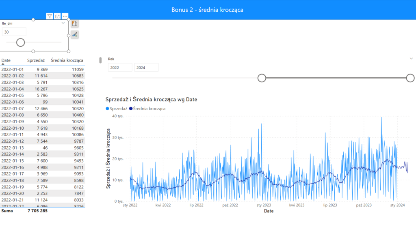Click the table vertical scrollbar thumb
Image resolution: width=416 pixels, height=231 pixels.
click(100, 60)
